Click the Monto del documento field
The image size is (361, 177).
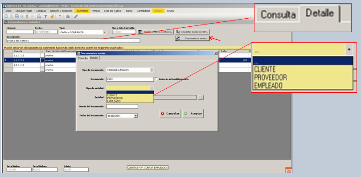click(x=122, y=107)
